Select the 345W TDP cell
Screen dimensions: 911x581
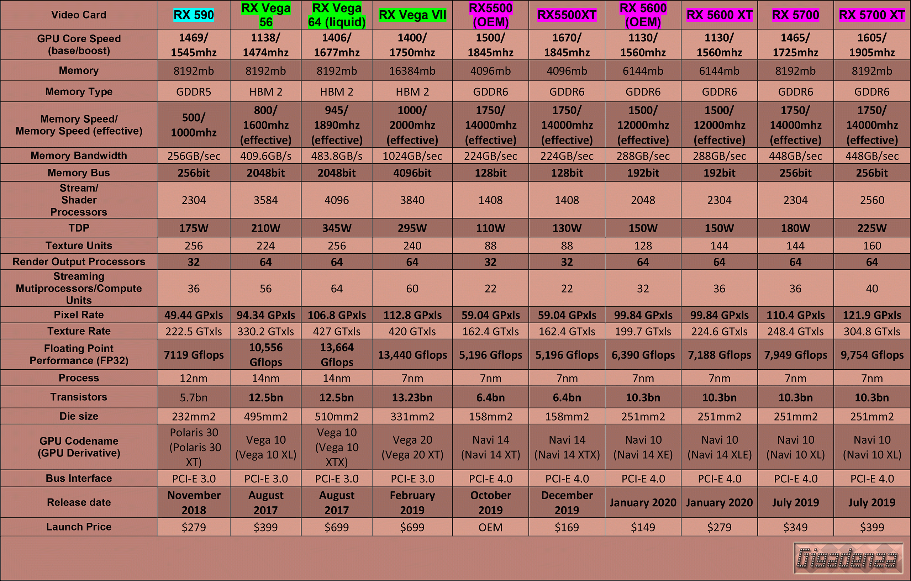(337, 228)
